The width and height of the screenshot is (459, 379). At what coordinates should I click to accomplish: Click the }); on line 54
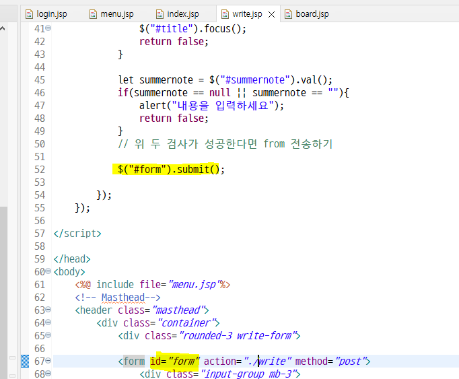(x=104, y=195)
